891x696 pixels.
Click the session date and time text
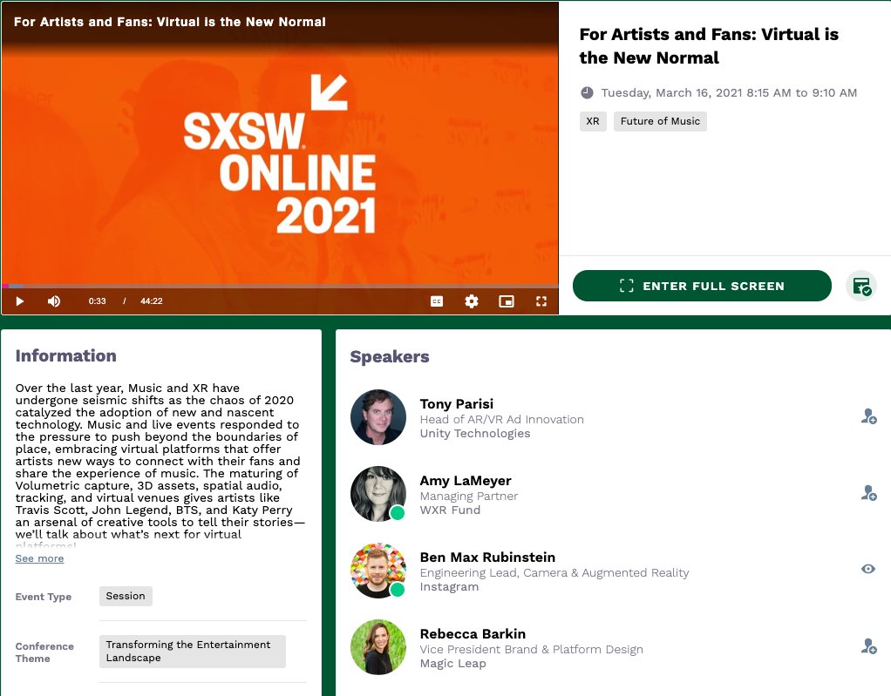729,93
